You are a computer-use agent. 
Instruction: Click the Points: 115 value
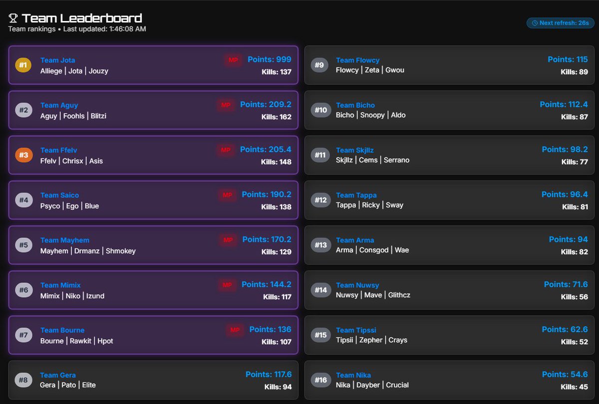coord(568,59)
